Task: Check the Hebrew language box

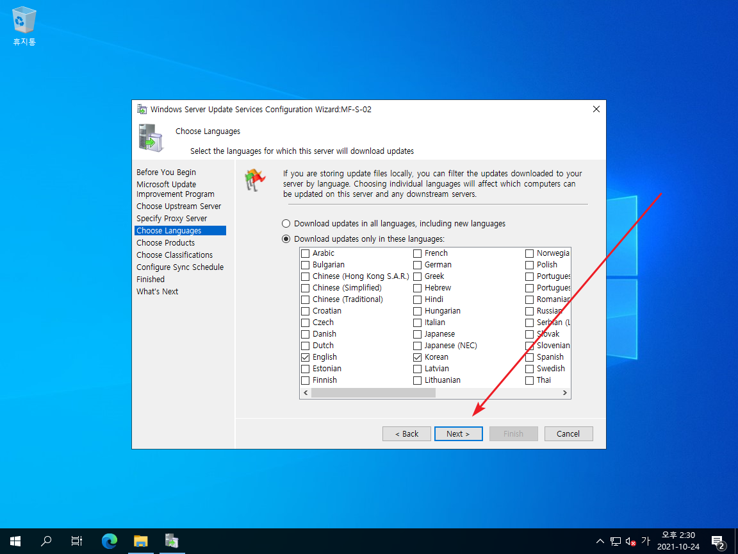Action: 418,288
